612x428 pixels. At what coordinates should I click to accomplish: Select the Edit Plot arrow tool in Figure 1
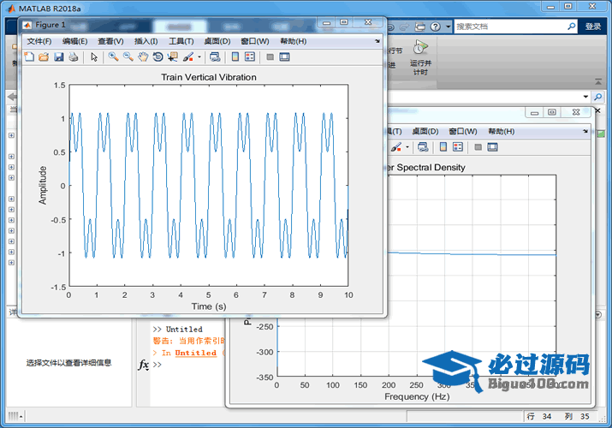[x=94, y=57]
